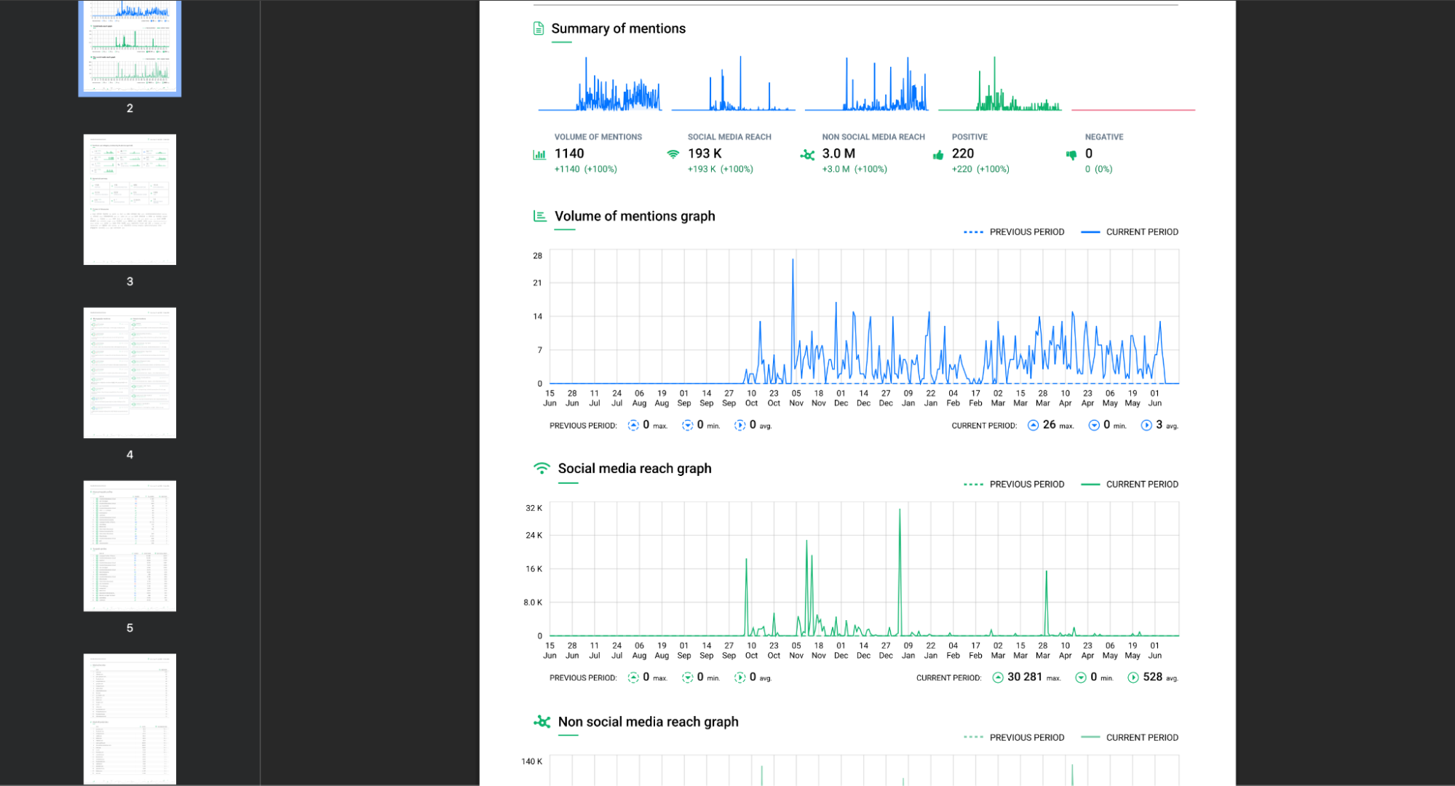Click PREVIOUS PERIOD legend in non social reach graph
This screenshot has height=786, width=1455.
coord(1014,738)
